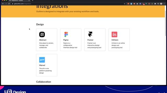167x93 pixels.
Task: Open the media control icon beside the avatar
Action: (x=158, y=4)
